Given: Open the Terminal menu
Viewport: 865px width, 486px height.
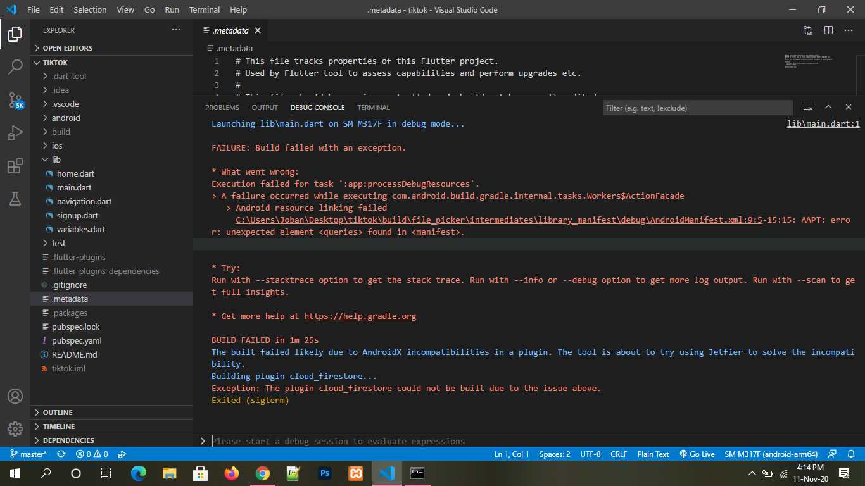Looking at the screenshot, I should pos(205,10).
